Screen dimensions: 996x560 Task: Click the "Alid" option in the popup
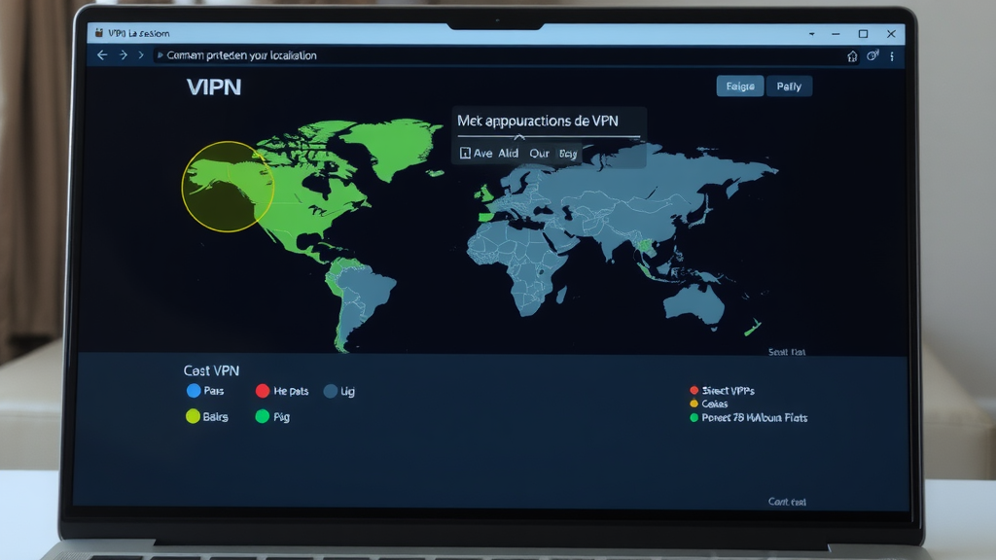[x=509, y=154]
